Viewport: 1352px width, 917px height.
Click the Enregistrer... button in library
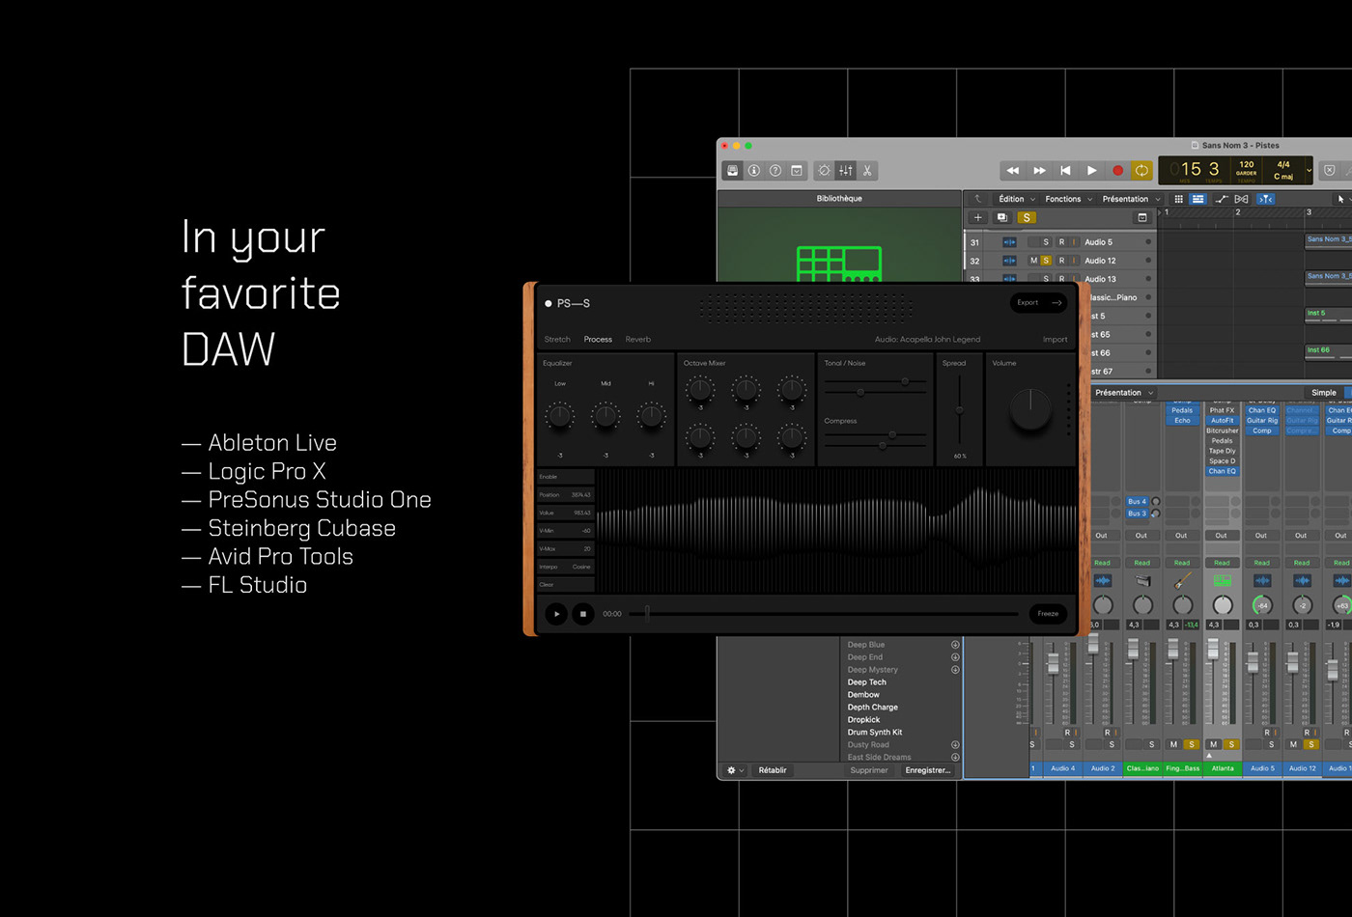pyautogui.click(x=928, y=770)
